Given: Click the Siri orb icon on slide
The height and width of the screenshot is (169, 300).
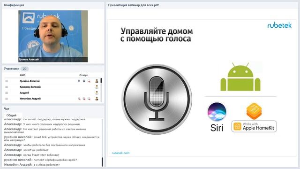Looking at the screenshot, I should tap(217, 112).
